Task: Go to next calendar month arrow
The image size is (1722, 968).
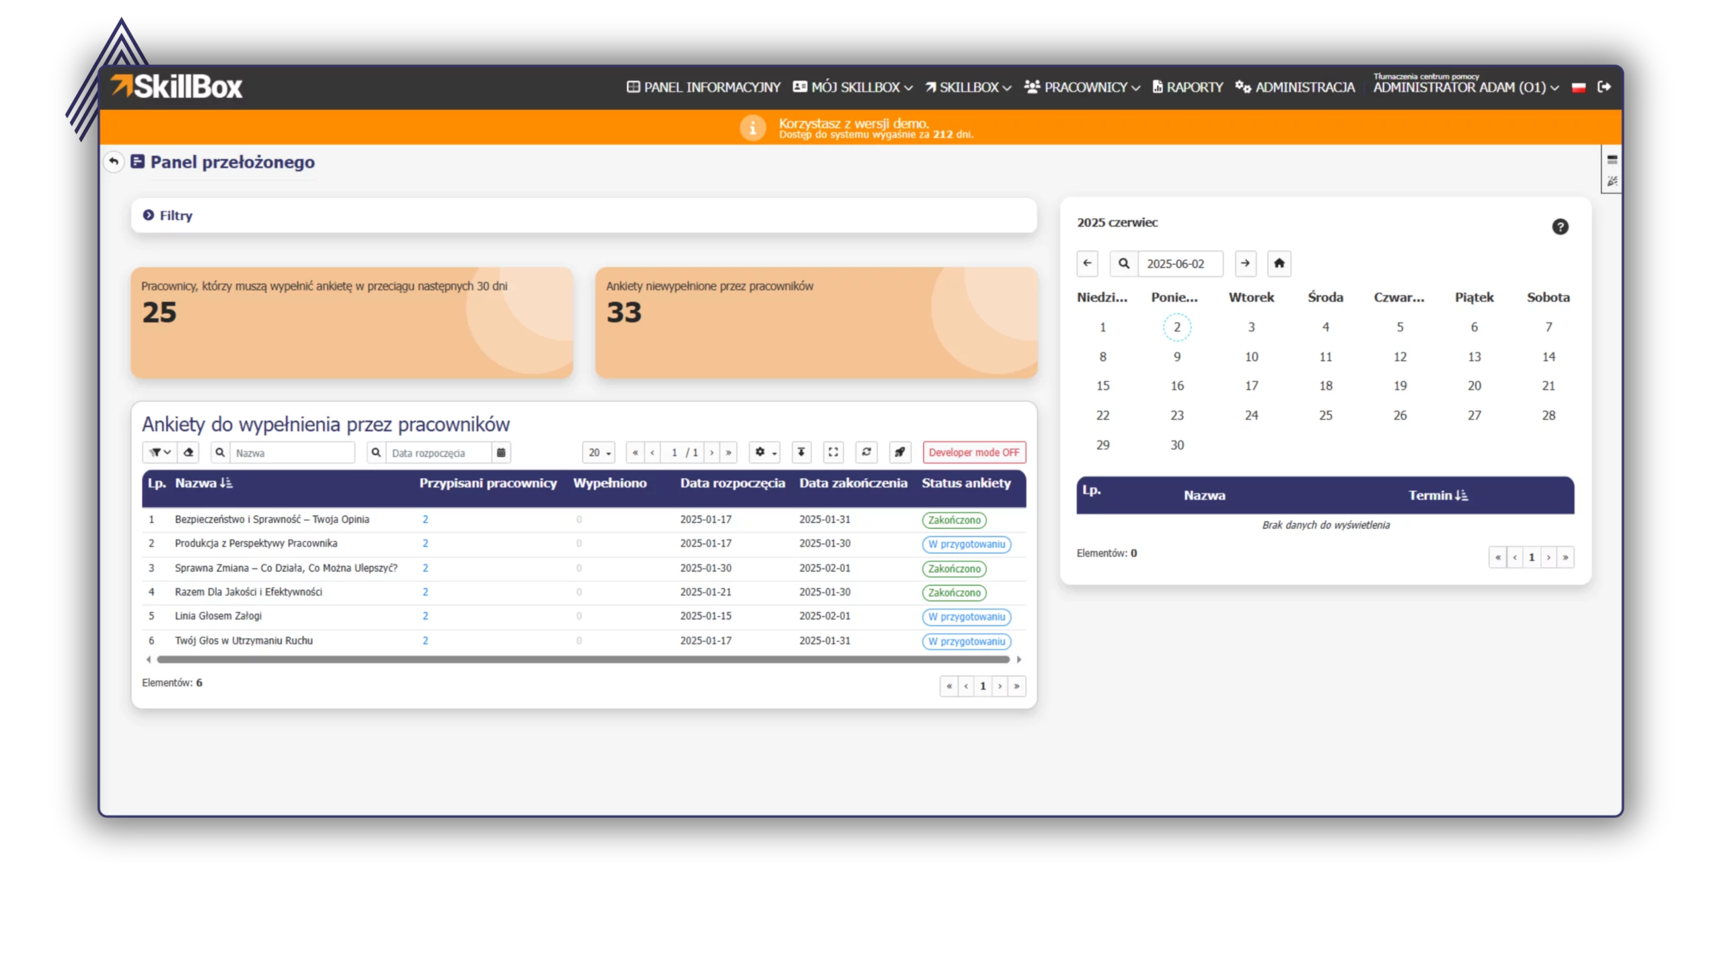Action: coord(1245,264)
